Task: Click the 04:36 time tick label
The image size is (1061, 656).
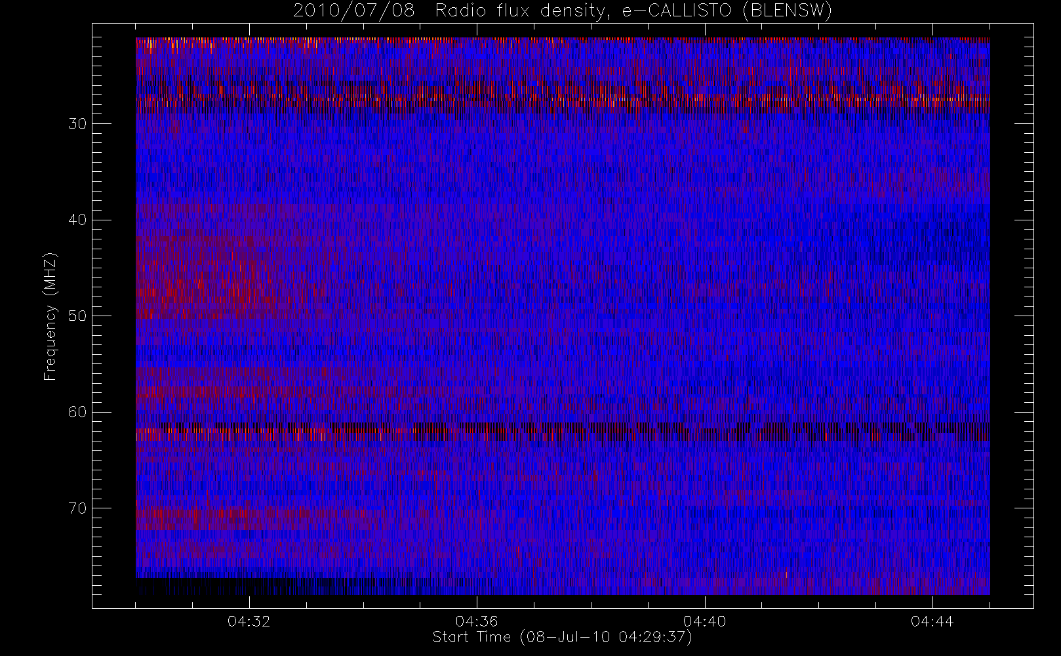Action: click(477, 621)
